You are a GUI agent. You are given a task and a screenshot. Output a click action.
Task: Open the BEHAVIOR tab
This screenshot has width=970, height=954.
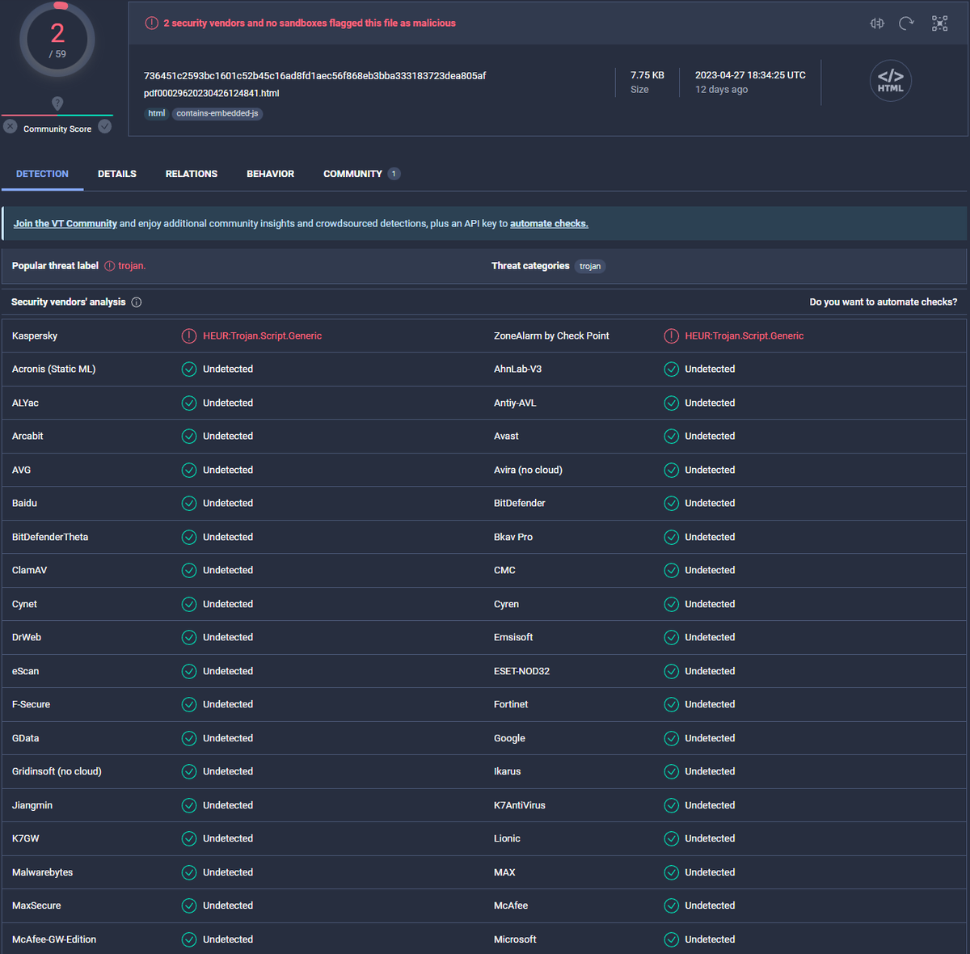point(270,174)
